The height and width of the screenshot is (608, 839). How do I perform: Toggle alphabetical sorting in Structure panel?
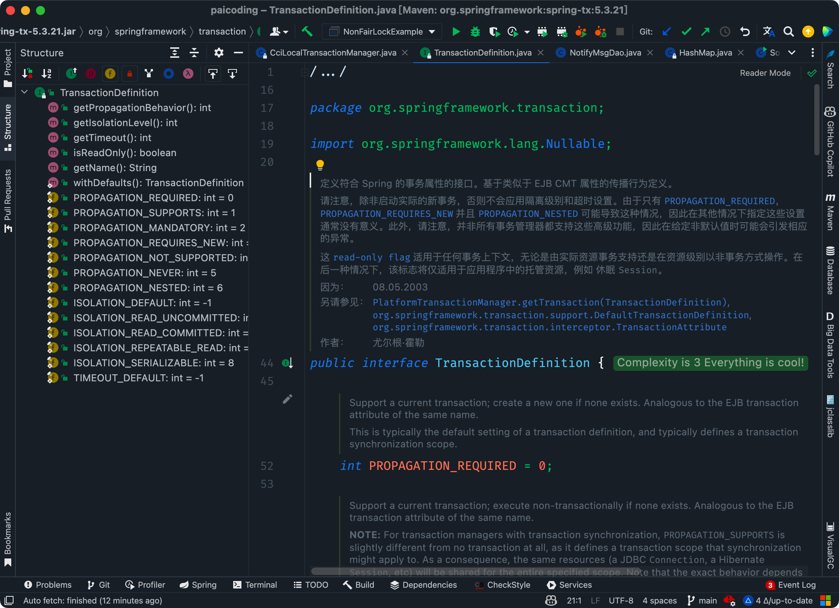pyautogui.click(x=46, y=74)
